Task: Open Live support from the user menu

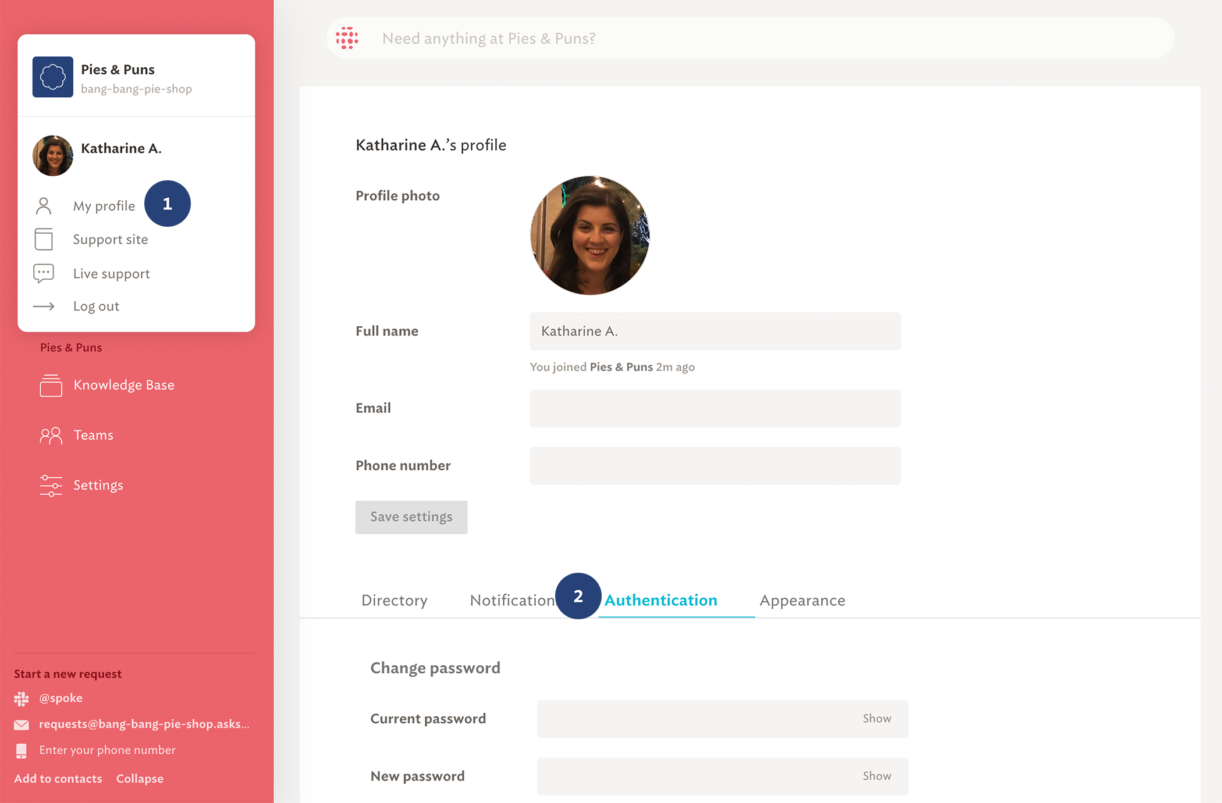Action: [x=112, y=273]
